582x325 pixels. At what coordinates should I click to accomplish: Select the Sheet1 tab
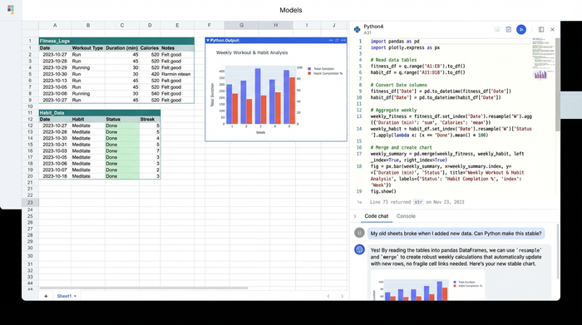tap(64, 296)
